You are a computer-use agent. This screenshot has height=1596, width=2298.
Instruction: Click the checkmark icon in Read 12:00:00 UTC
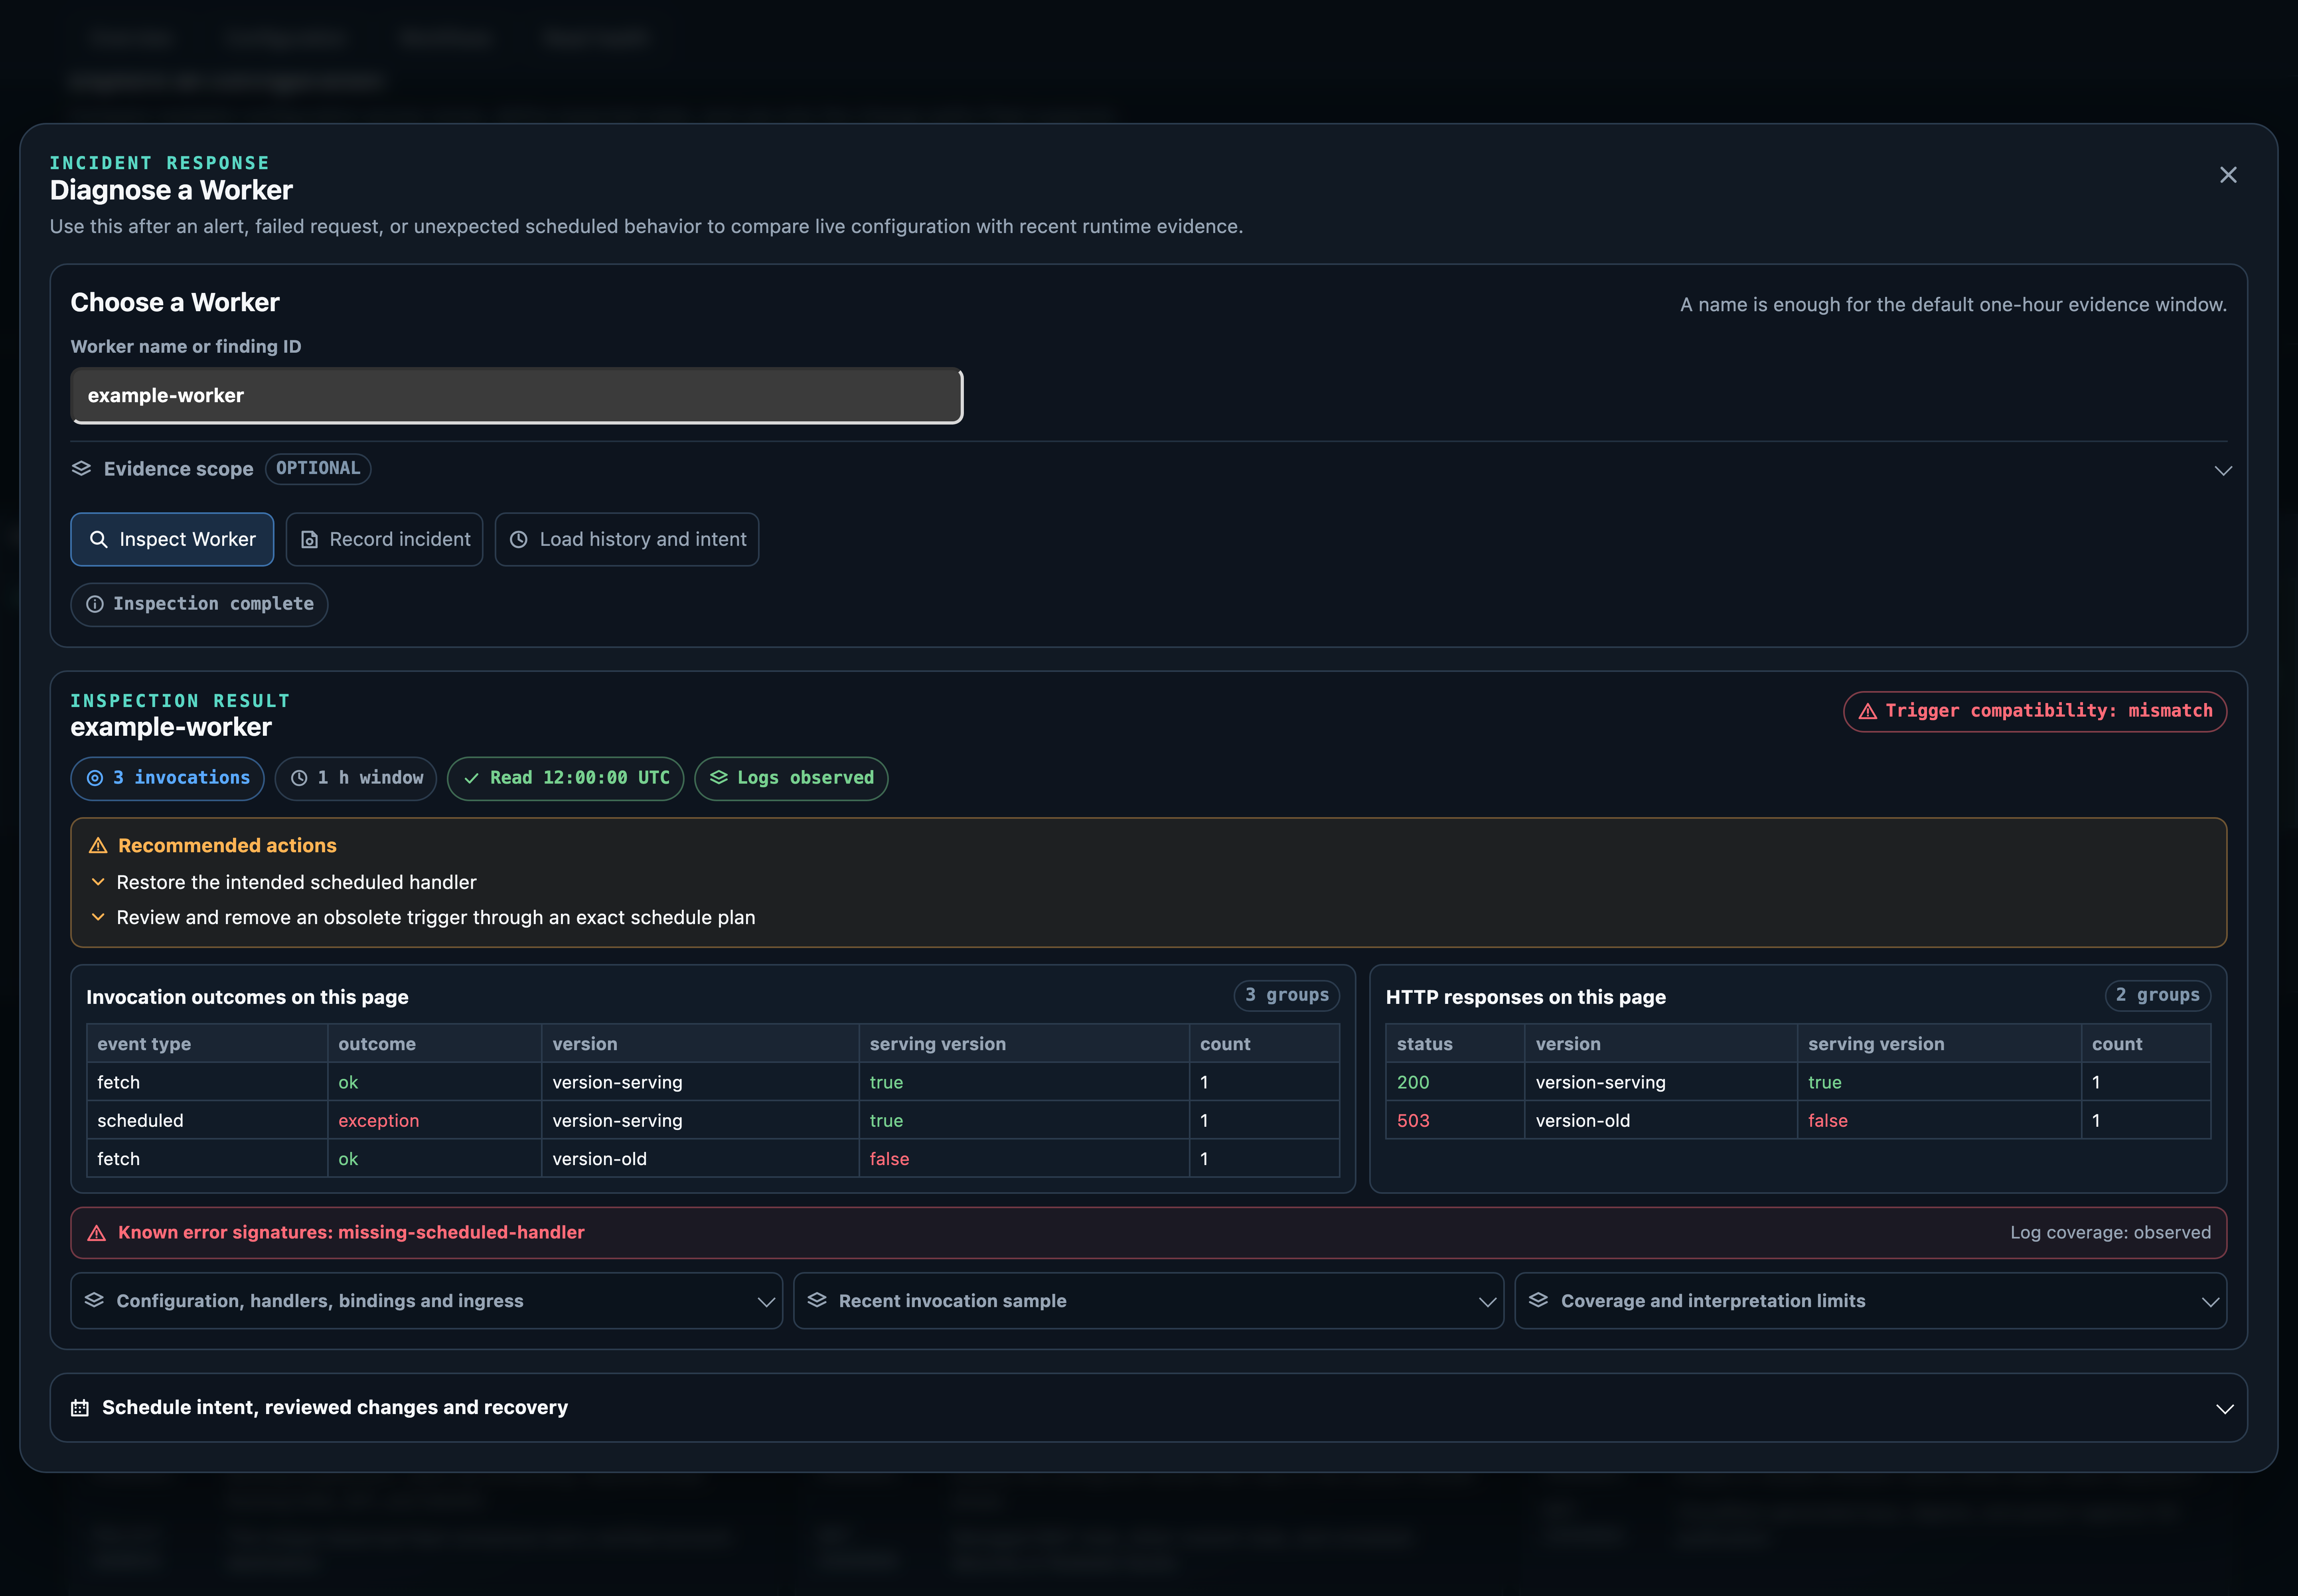[x=471, y=778]
